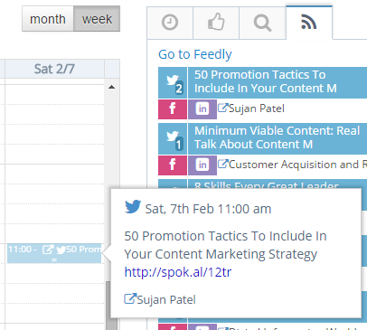The width and height of the screenshot is (367, 330).
Task: Click Twitter icon on Minimum Viable Content
Action: pyautogui.click(x=173, y=138)
